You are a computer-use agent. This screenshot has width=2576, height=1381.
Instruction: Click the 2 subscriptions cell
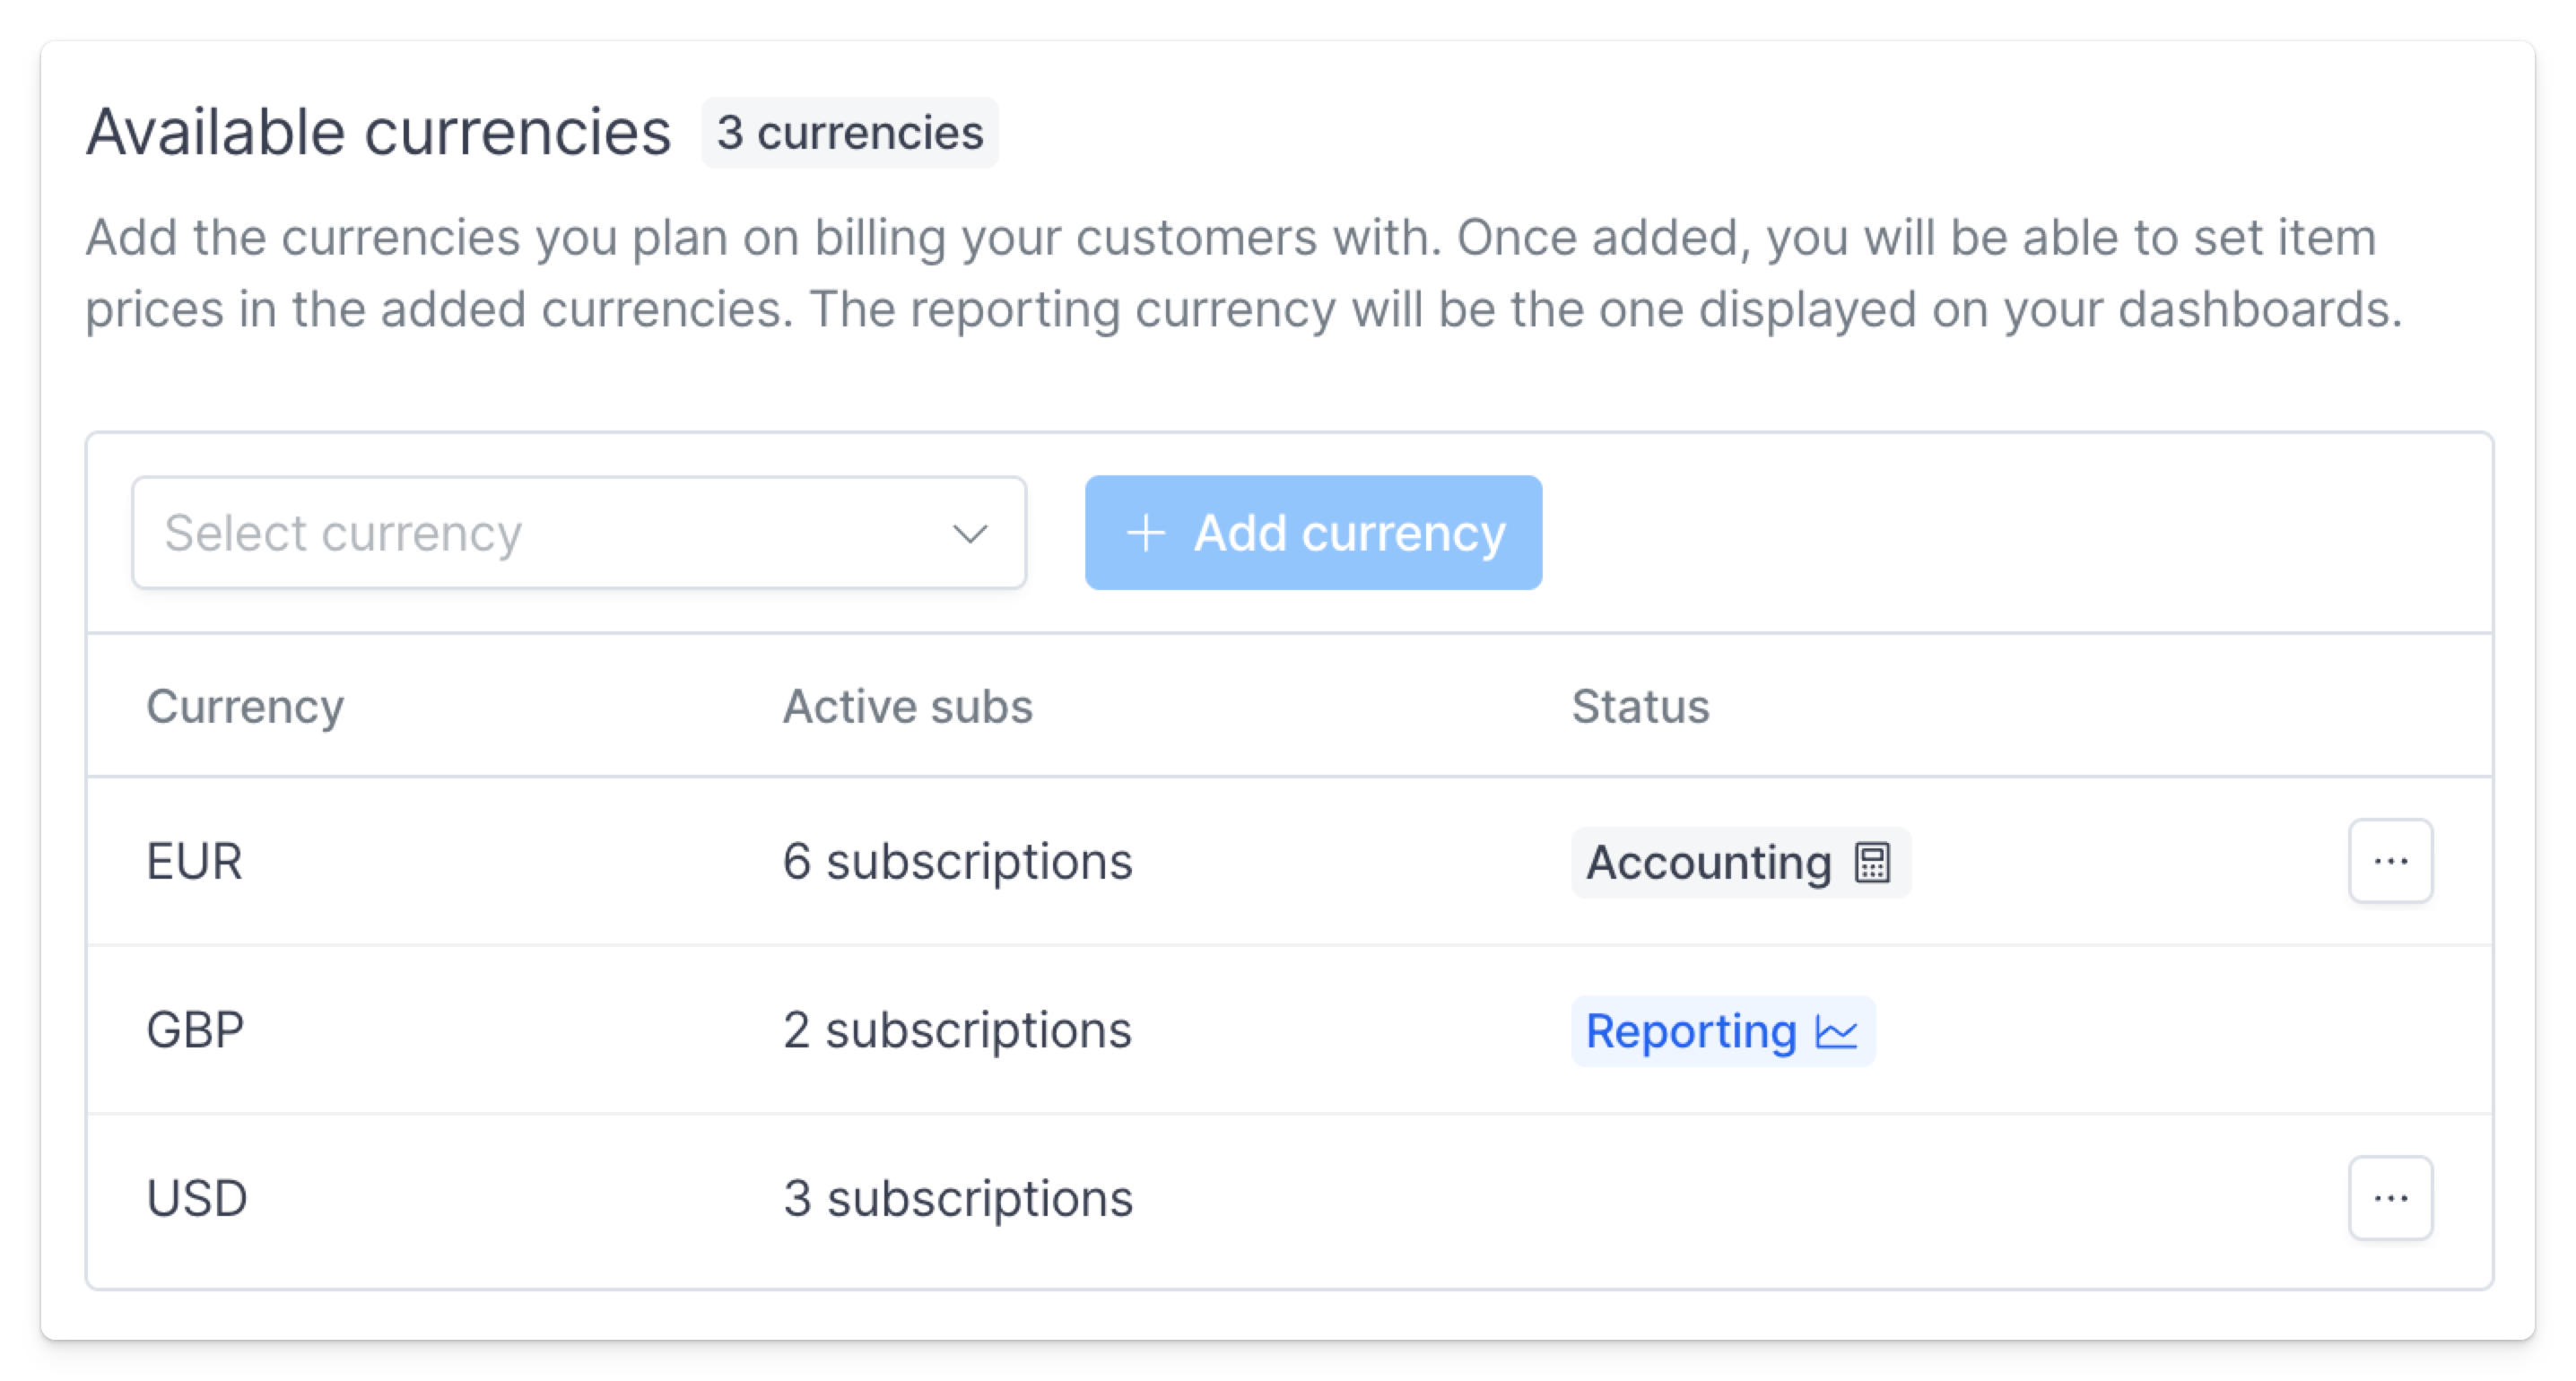click(x=957, y=1031)
